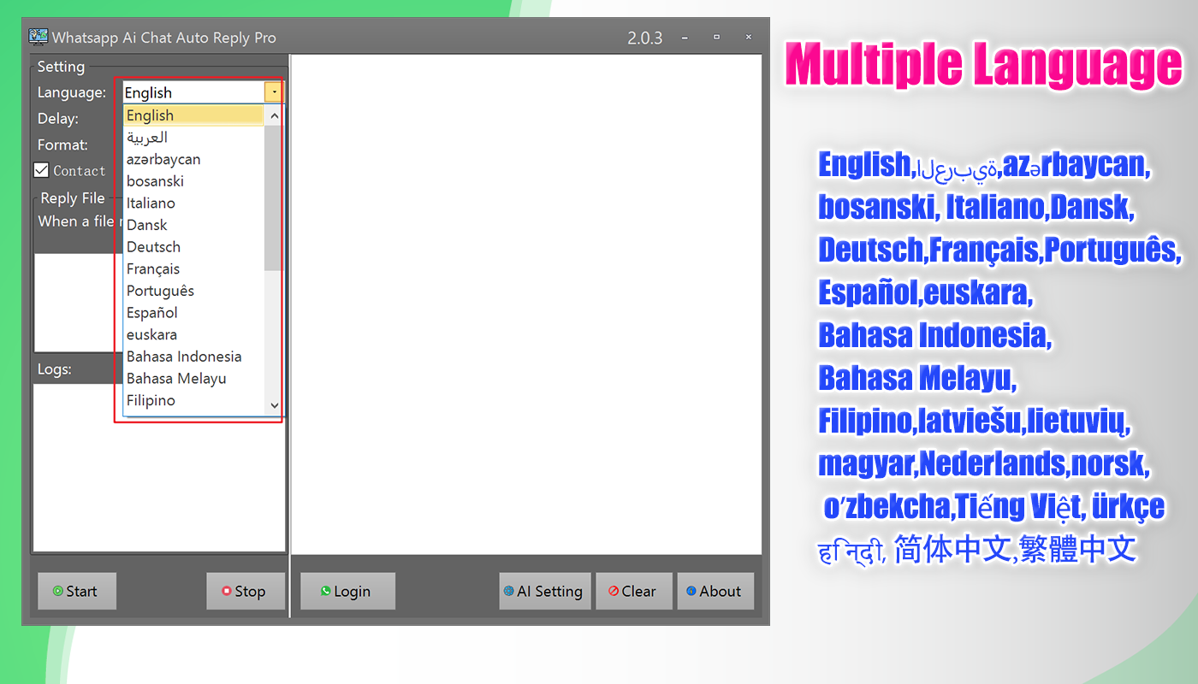Open the Language combo box arrow

pyautogui.click(x=274, y=92)
